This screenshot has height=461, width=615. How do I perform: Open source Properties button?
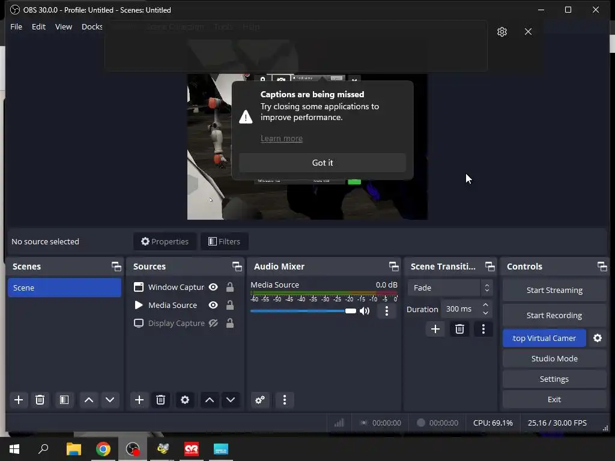165,241
